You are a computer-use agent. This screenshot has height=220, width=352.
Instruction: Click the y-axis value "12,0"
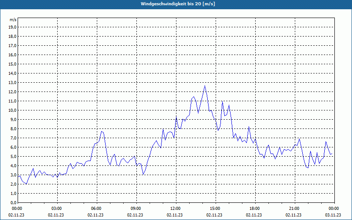(x=13, y=92)
